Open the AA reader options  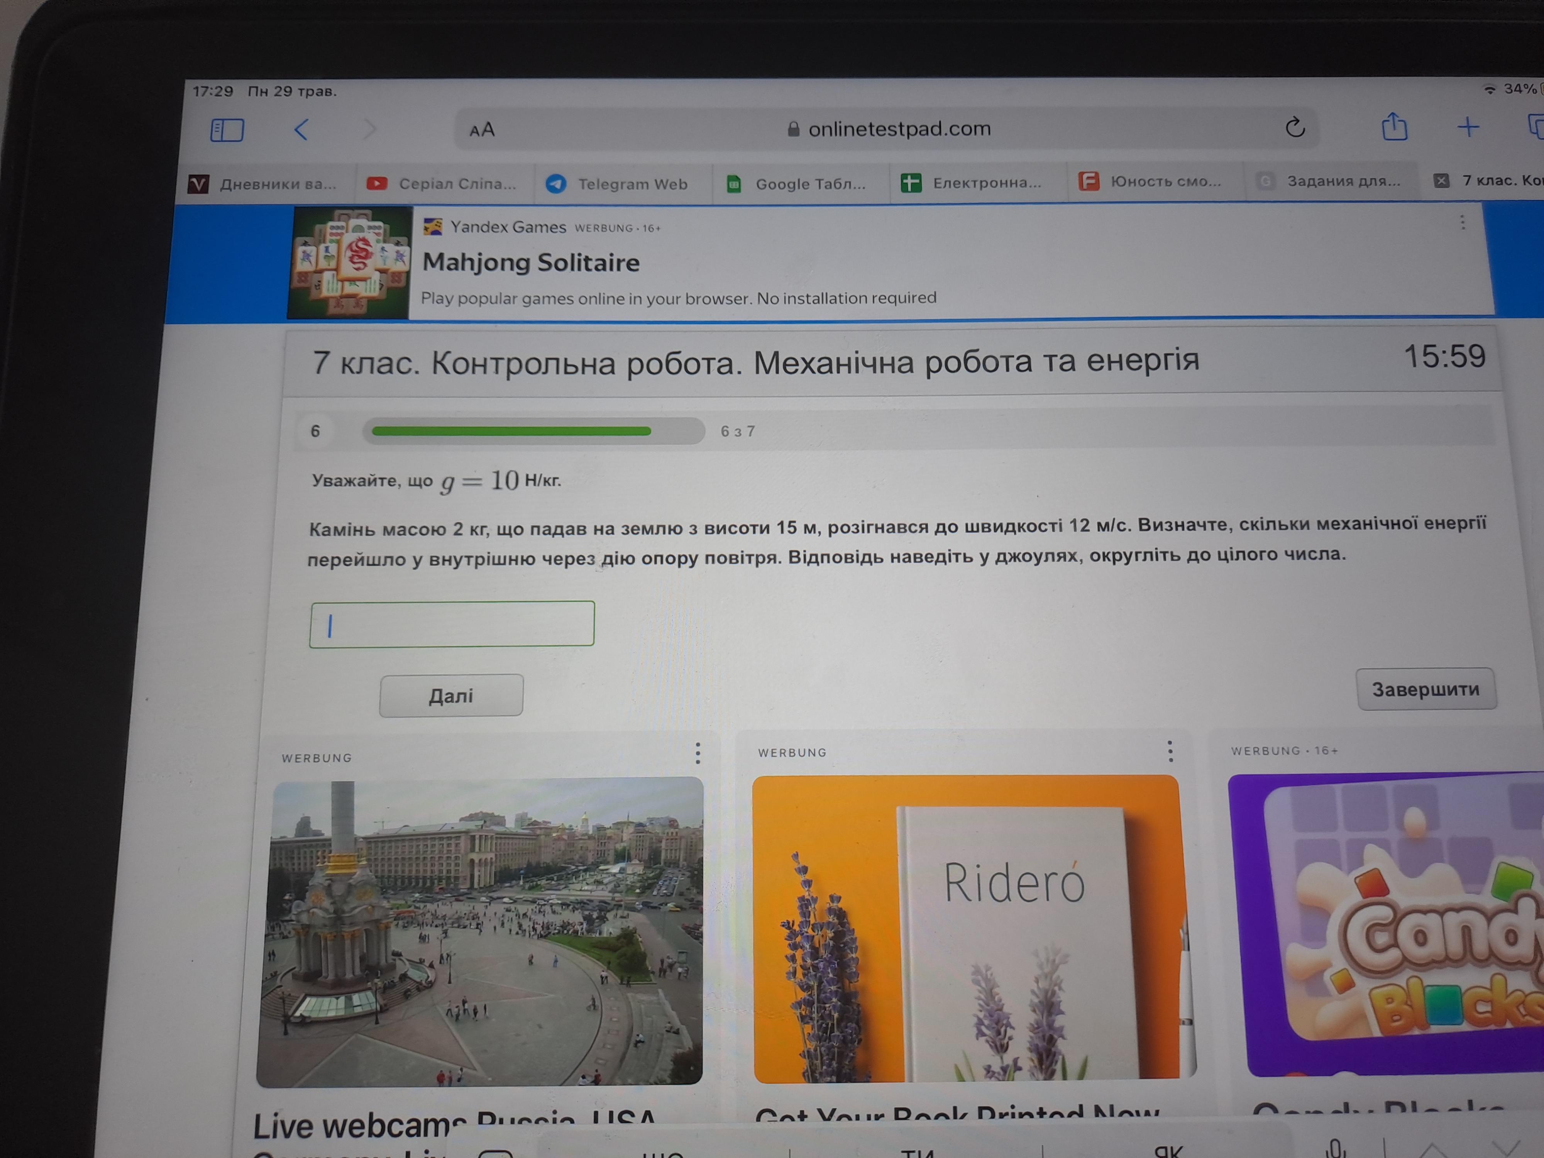[482, 130]
